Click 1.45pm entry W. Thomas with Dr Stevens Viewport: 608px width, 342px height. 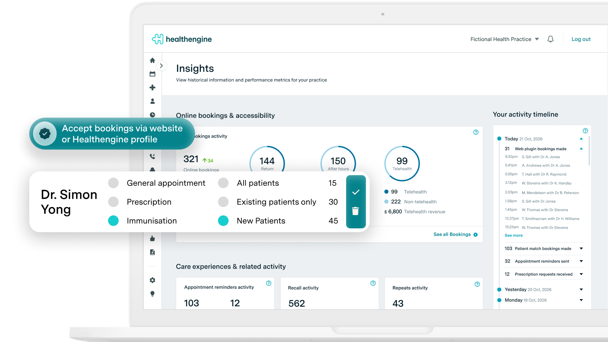(x=545, y=210)
